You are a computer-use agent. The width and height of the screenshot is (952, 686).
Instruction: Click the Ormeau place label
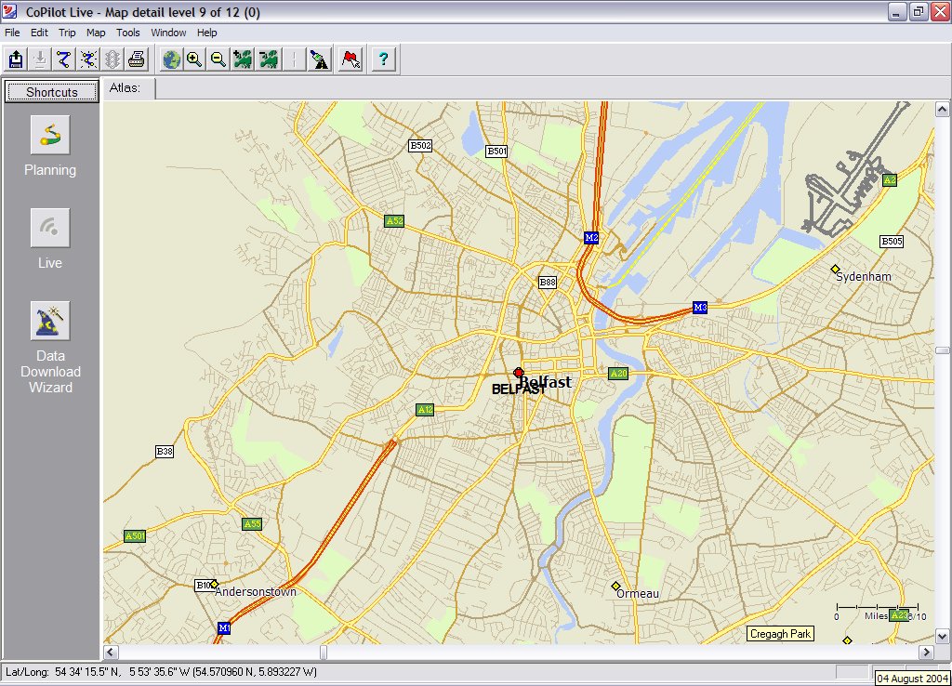click(x=638, y=594)
